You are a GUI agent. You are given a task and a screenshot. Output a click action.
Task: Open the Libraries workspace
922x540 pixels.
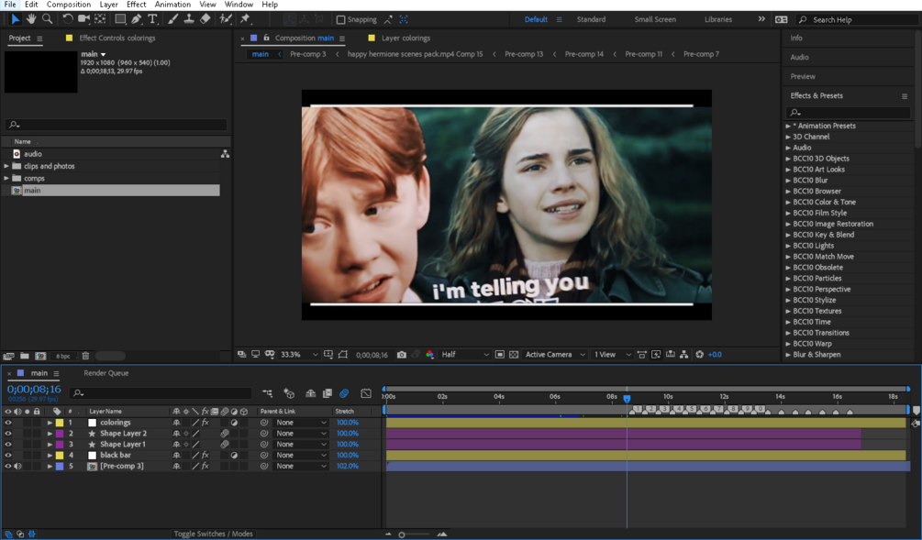tap(718, 19)
